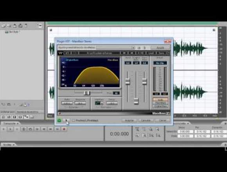Viewport: 227px width, 172px height.
Task: Click the 0:00.000 time display
Action: pyautogui.click(x=119, y=134)
